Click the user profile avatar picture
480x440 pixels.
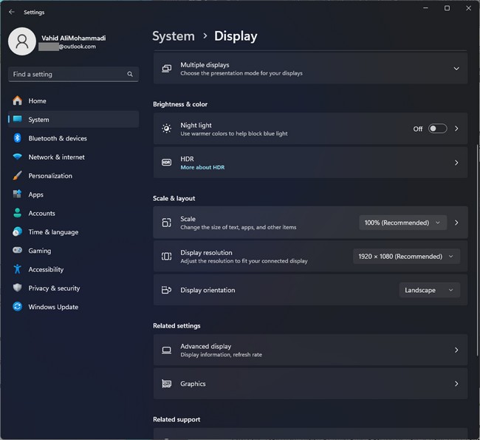(22, 41)
